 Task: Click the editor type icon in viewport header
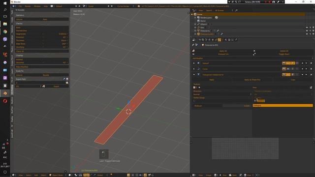pos(13,175)
